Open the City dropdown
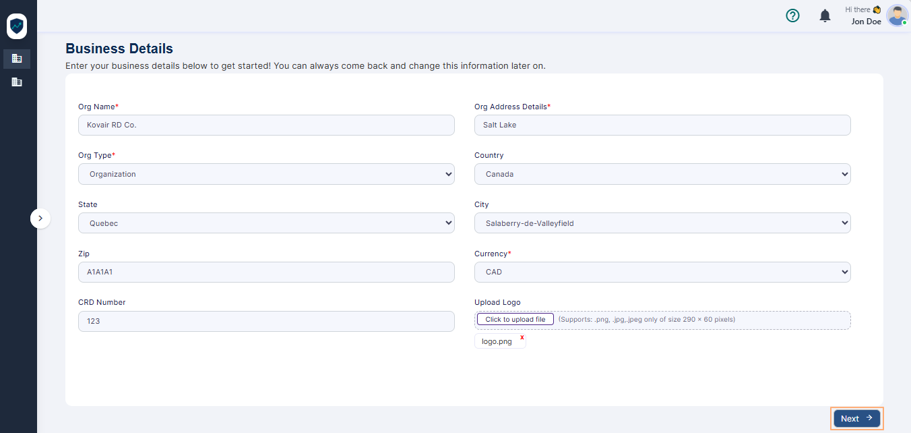The height and width of the screenshot is (433, 911). 662,223
